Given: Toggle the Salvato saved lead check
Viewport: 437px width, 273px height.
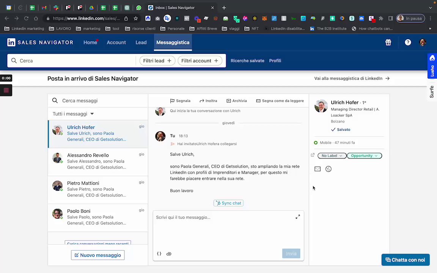Looking at the screenshot, I should tap(341, 130).
